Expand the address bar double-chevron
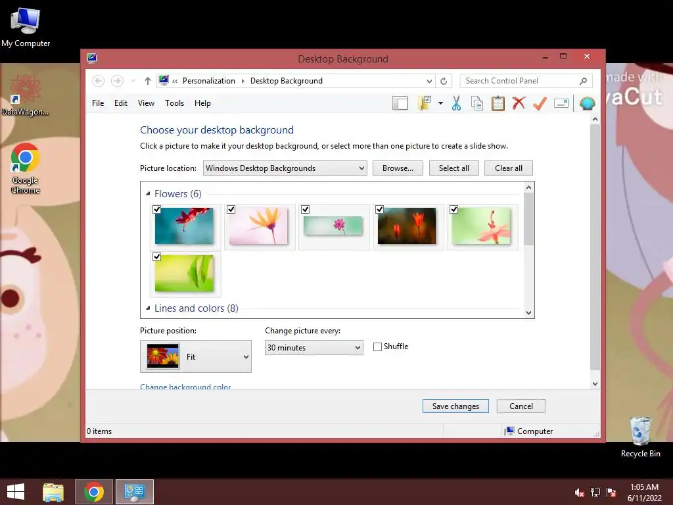Screen dimensions: 673x505 pos(175,81)
